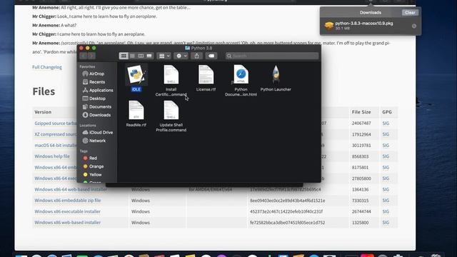This screenshot has width=457, height=257.
Task: Clear the Safari downloads list
Action: [x=410, y=13]
